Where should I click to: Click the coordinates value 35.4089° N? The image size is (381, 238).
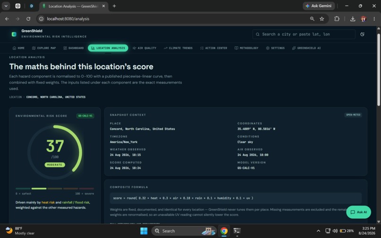(x=256, y=129)
